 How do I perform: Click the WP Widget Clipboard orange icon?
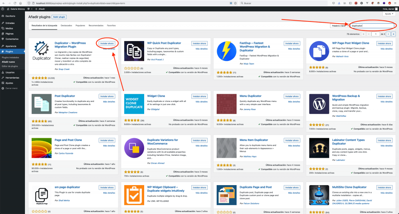(134, 195)
